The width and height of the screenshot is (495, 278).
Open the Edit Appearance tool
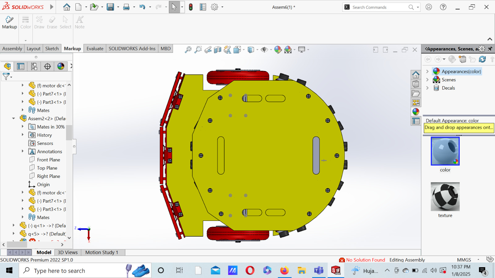(x=278, y=49)
